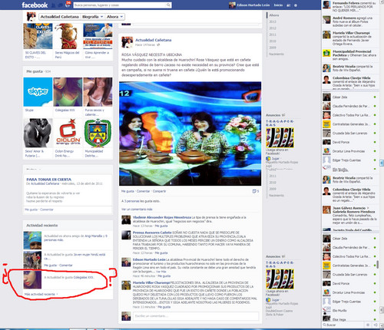Viewport: 384px width, 330px height.
Task: Toggle Me gusta on the Rosa Vásquez post
Action: point(127,191)
